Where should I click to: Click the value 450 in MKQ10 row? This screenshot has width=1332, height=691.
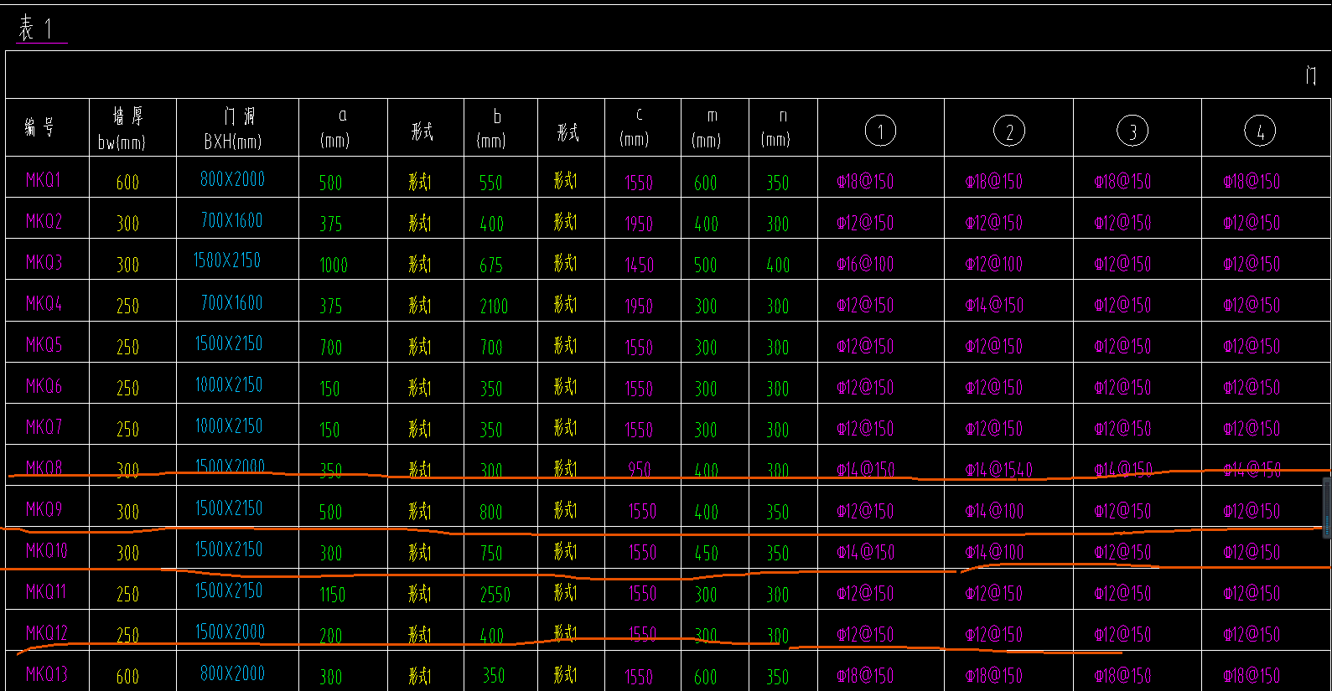[706, 553]
